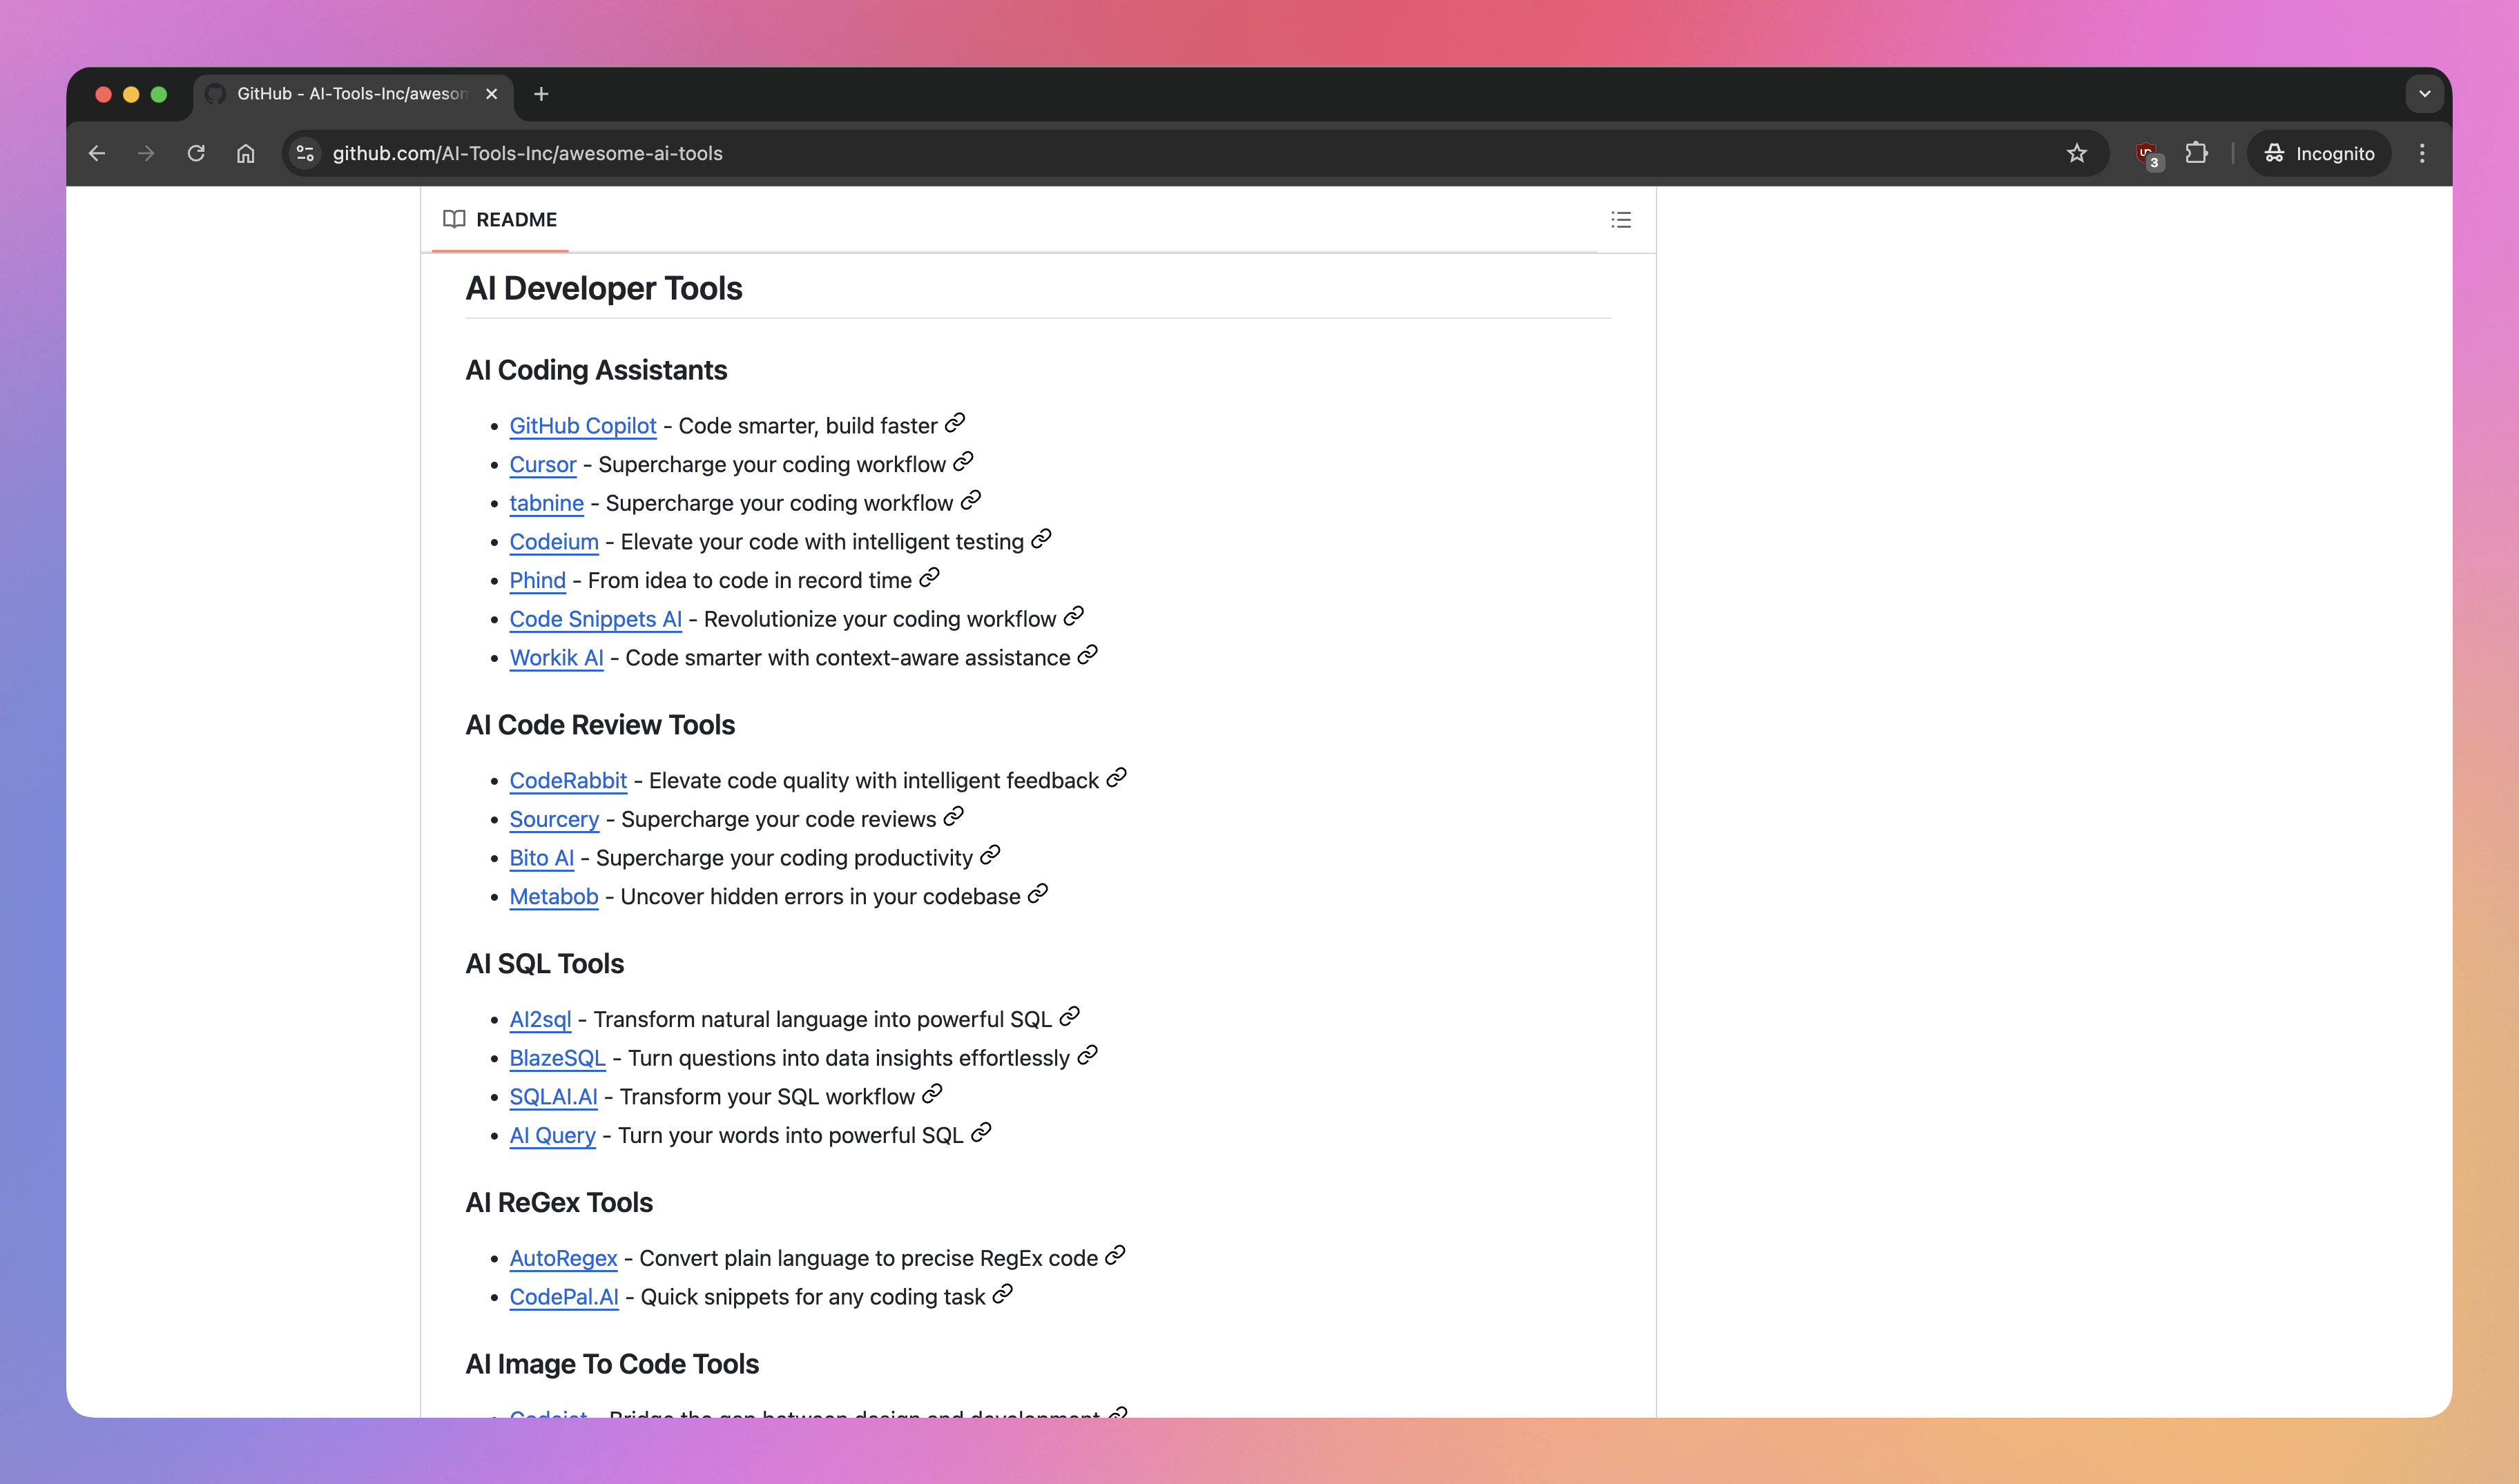
Task: Open the AutoRegex link
Action: tap(562, 1257)
